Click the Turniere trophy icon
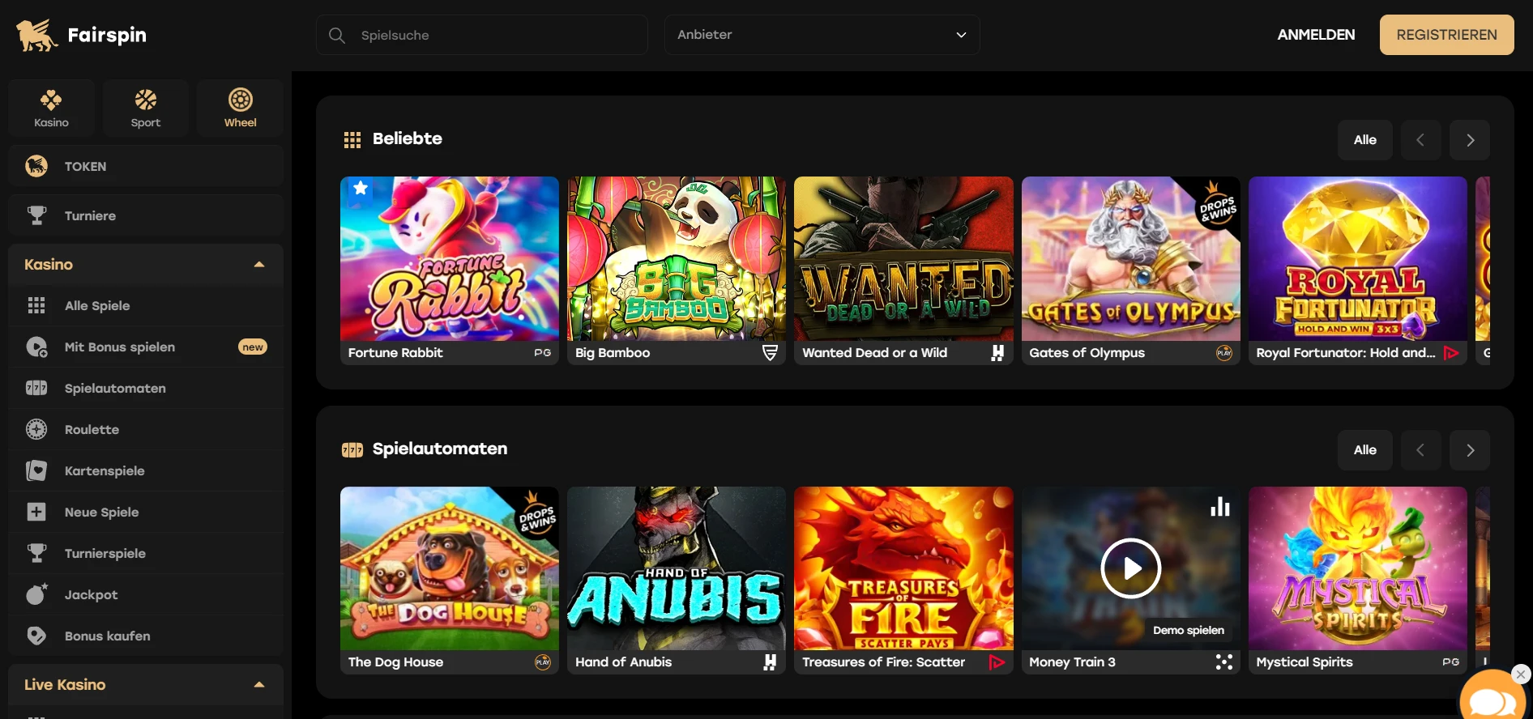 click(36, 215)
